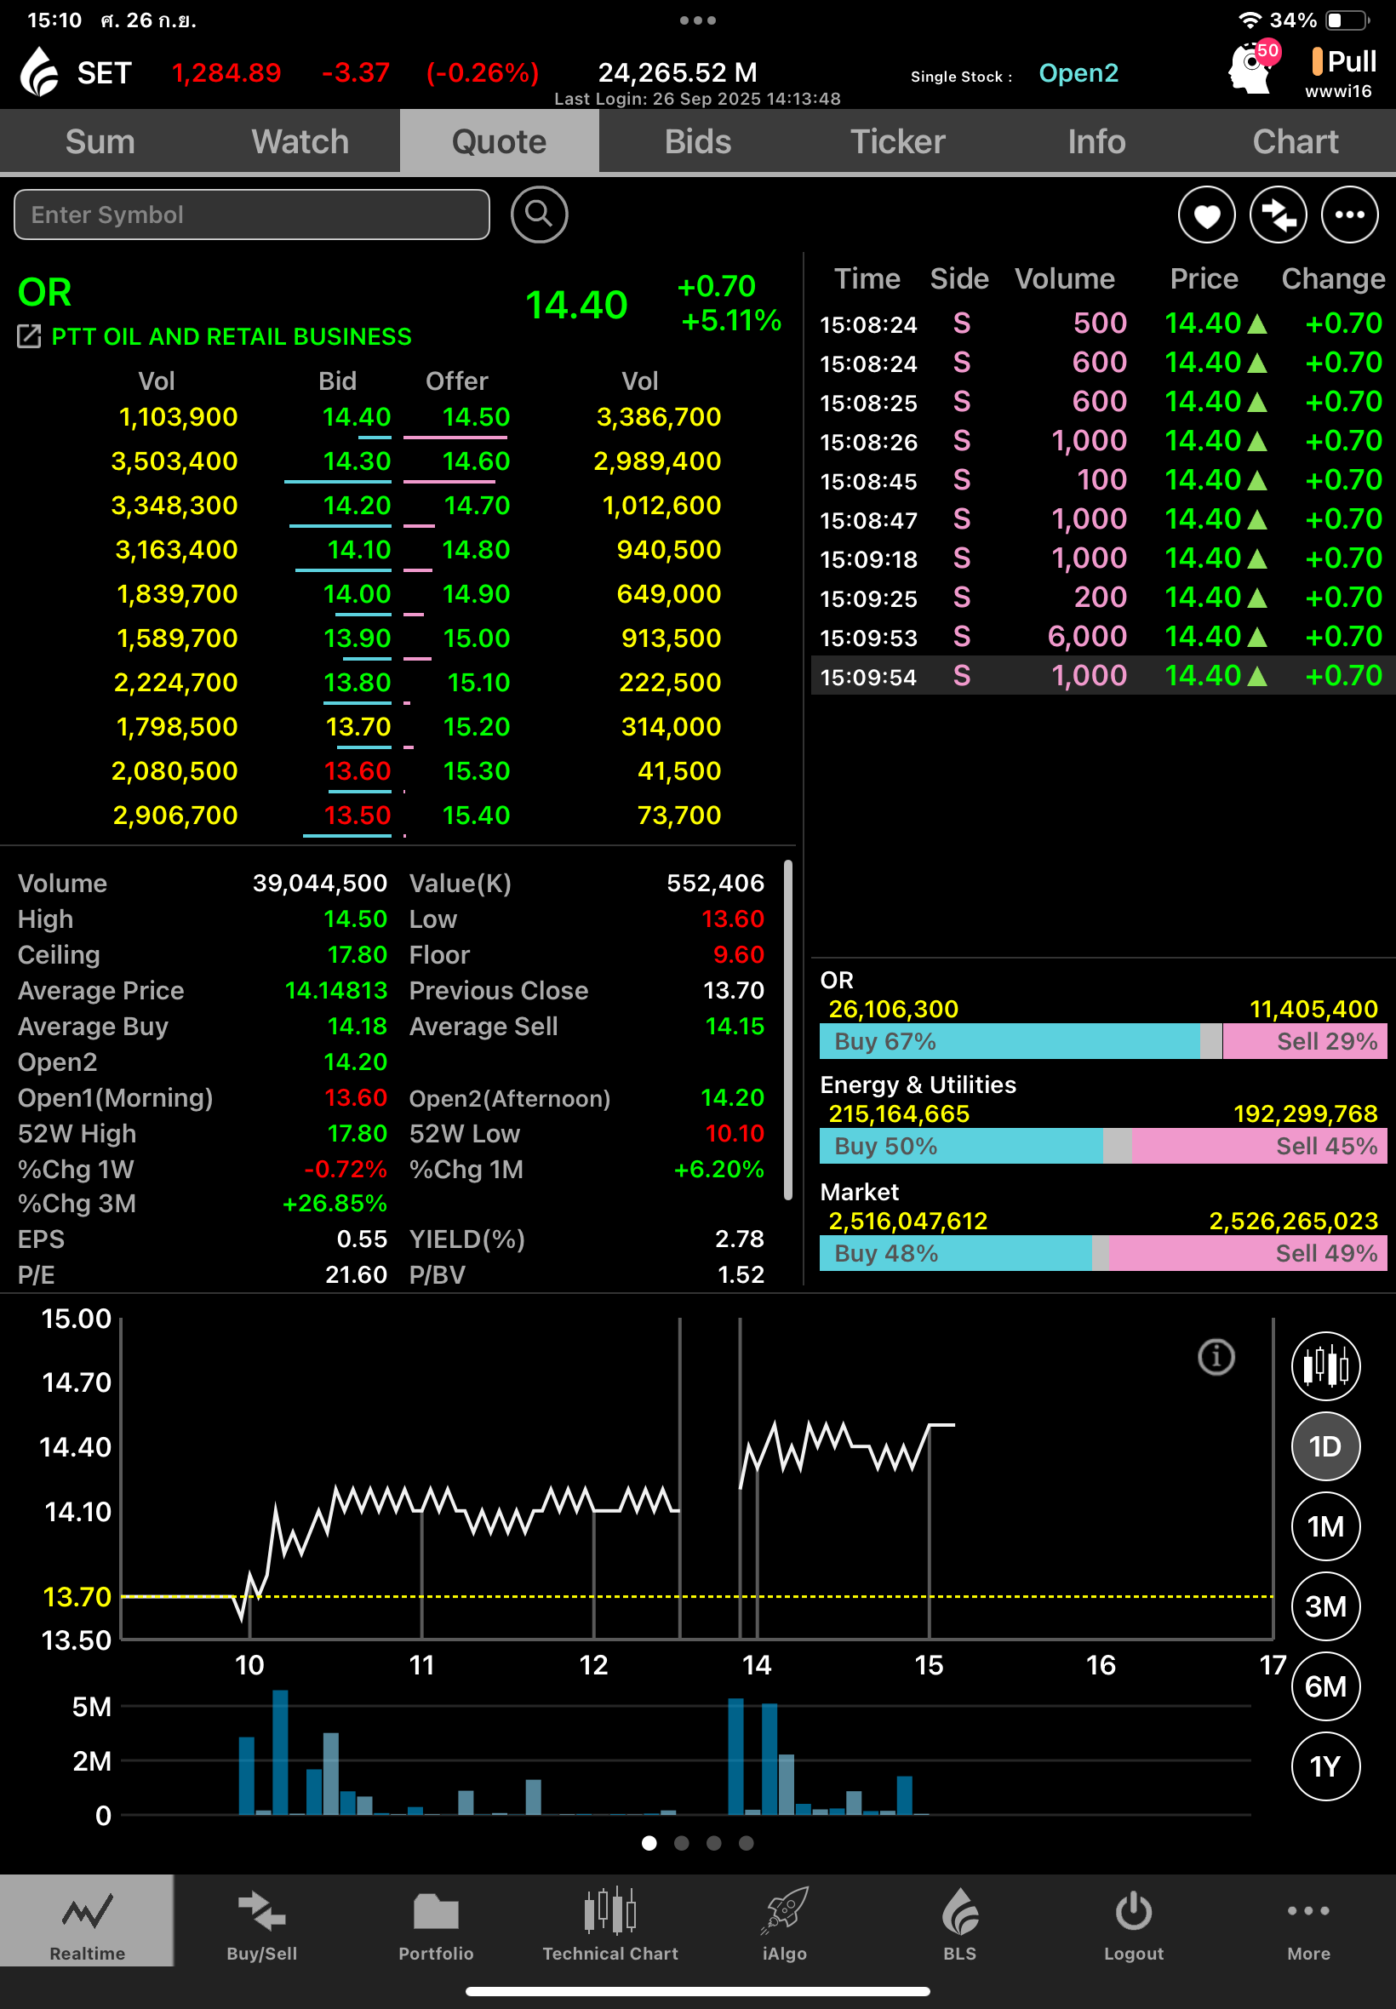Tap the P/E value 21.60
1396x2009 pixels.
pos(356,1275)
